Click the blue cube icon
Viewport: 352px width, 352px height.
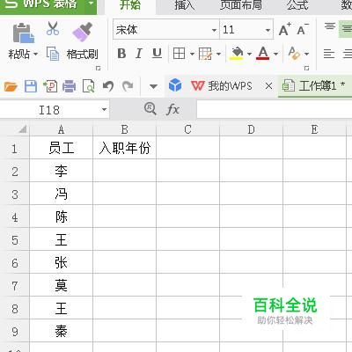(175, 85)
